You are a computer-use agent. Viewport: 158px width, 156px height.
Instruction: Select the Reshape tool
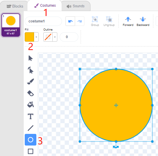pyautogui.click(x=31, y=70)
